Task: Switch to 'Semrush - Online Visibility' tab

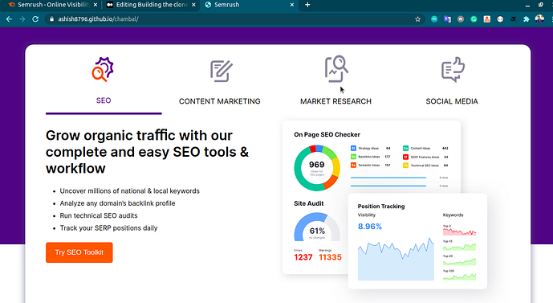Action: (x=53, y=5)
